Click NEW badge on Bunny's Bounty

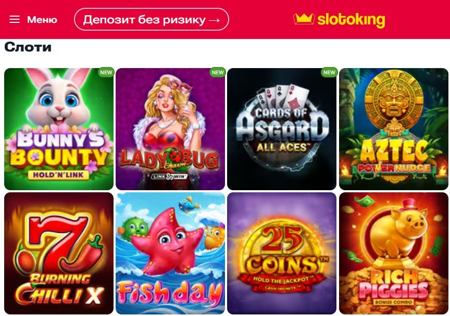[106, 72]
